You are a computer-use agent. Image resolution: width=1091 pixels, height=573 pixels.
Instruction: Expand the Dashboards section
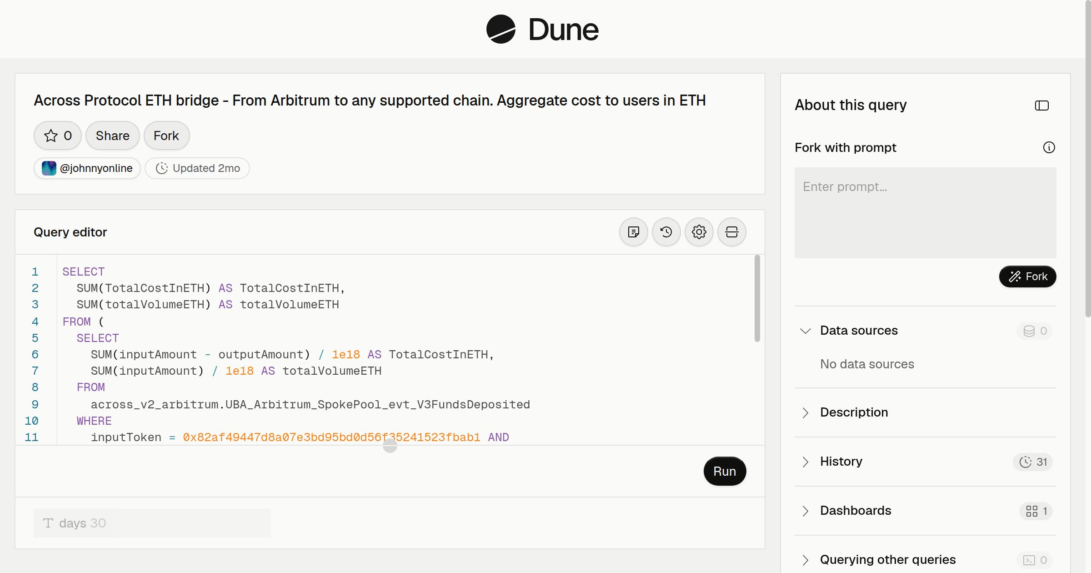[x=805, y=511]
